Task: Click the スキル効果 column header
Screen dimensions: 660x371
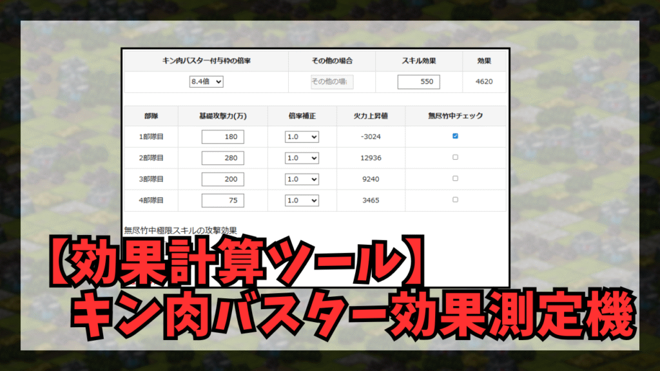Action: 419,61
